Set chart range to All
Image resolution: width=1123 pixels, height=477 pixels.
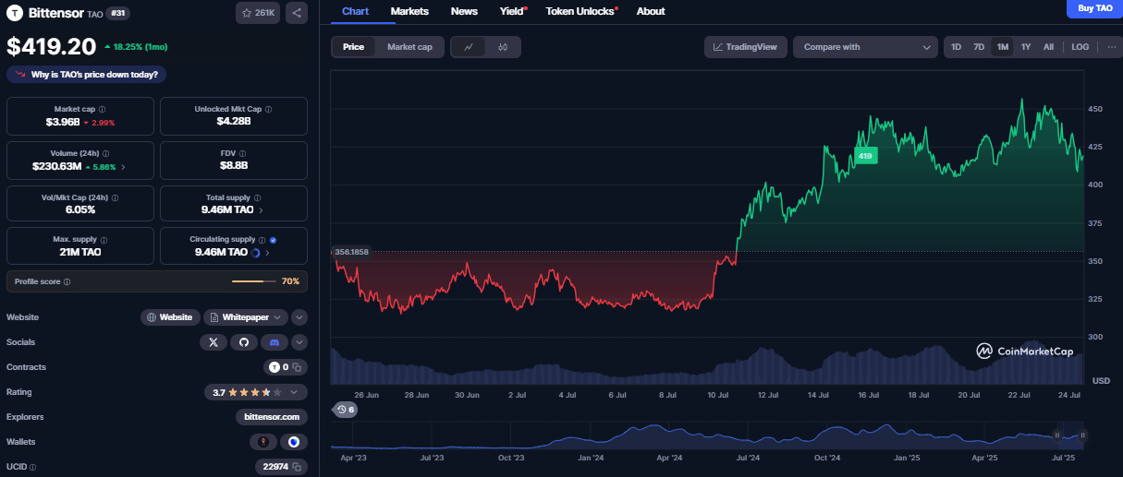point(1048,47)
